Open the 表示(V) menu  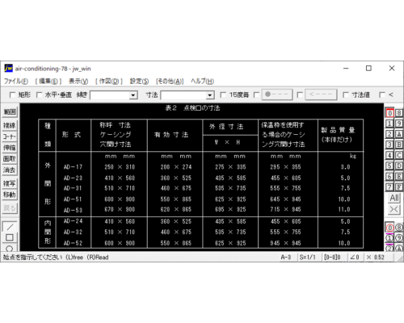(78, 81)
